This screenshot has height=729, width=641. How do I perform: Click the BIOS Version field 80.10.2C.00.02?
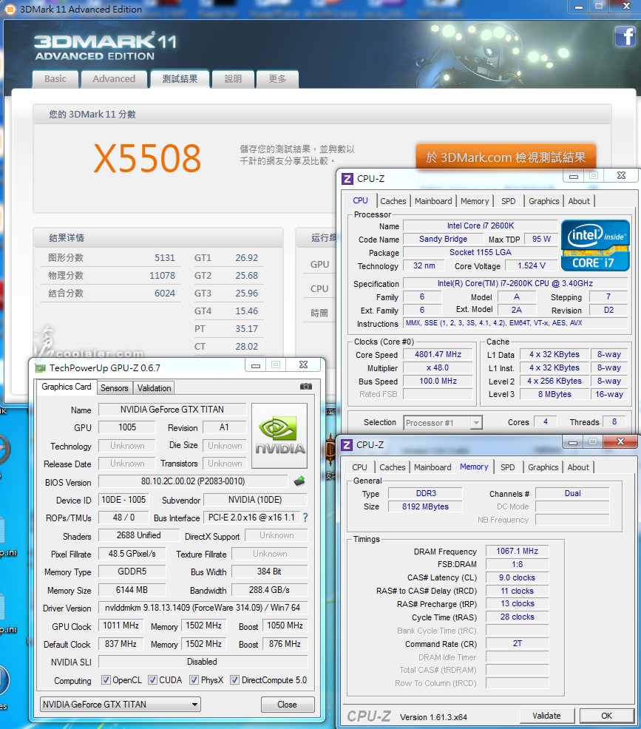(x=193, y=481)
